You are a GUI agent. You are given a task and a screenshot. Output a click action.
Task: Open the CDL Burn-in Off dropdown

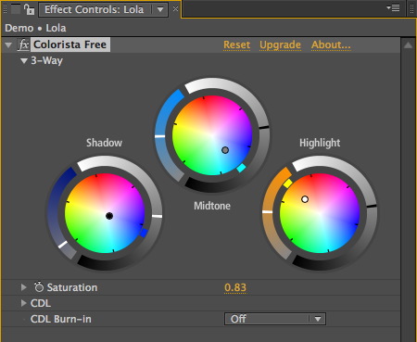click(x=275, y=319)
